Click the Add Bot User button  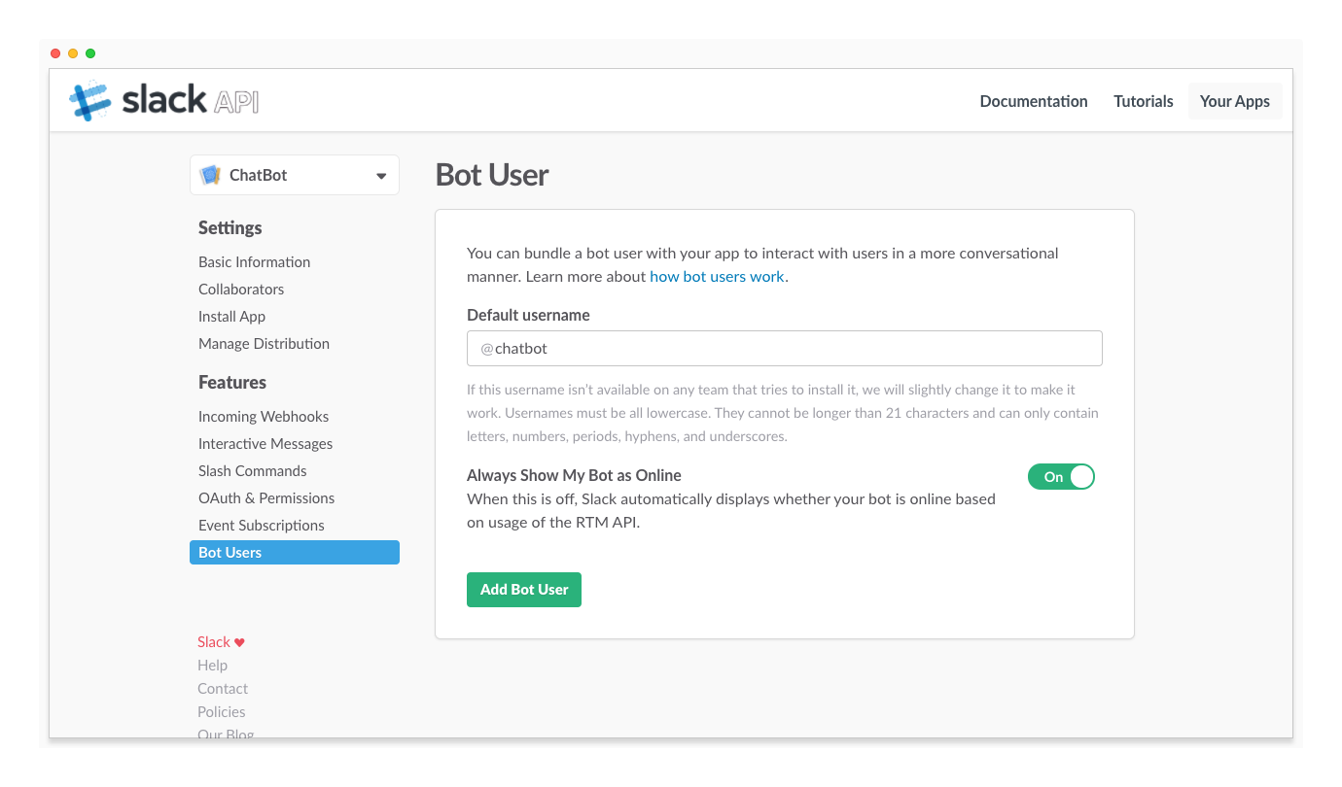(524, 590)
